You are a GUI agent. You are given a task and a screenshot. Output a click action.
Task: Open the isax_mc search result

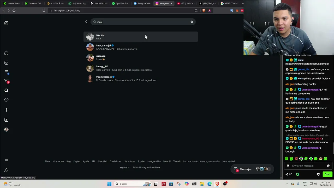(141, 37)
